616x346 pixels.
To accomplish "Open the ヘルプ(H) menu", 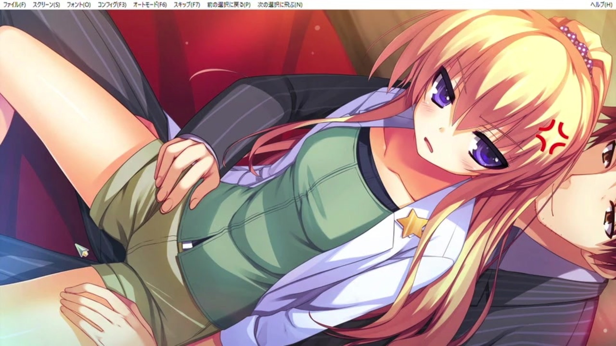I will [602, 5].
